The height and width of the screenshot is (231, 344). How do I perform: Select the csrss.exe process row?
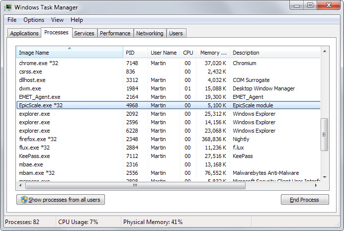pos(169,72)
